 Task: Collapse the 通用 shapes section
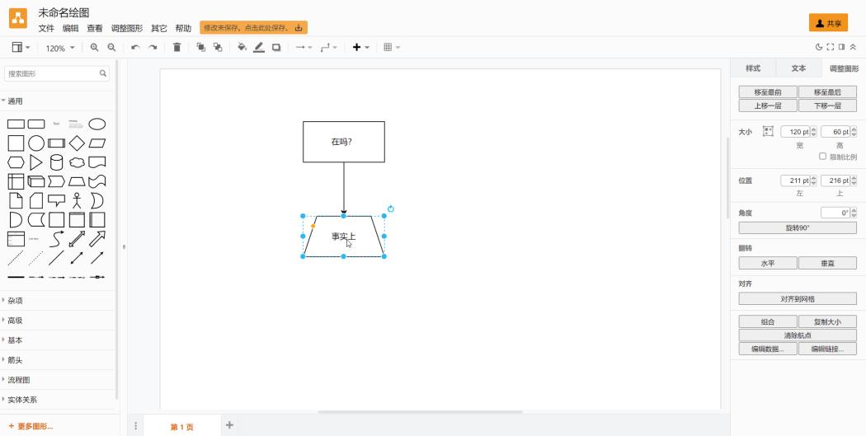58,101
